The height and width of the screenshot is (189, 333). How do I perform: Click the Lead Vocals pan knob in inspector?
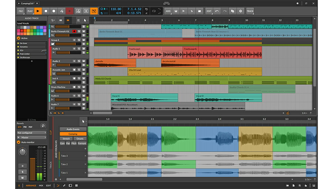(x=23, y=152)
